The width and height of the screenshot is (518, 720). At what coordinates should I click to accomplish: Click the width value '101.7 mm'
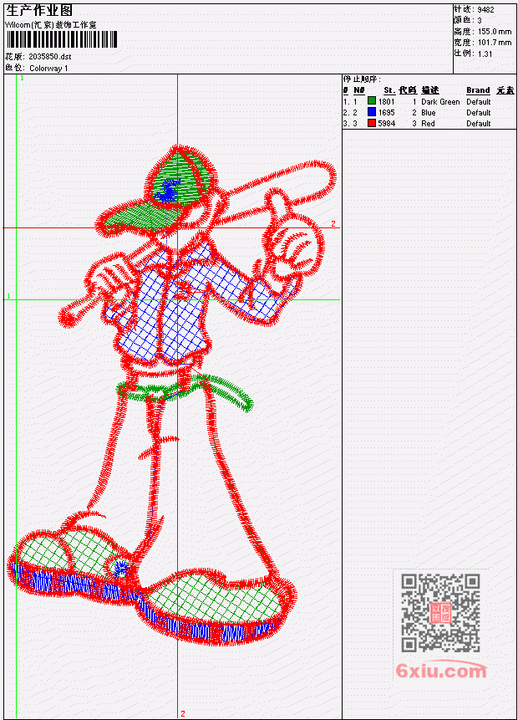(x=495, y=43)
